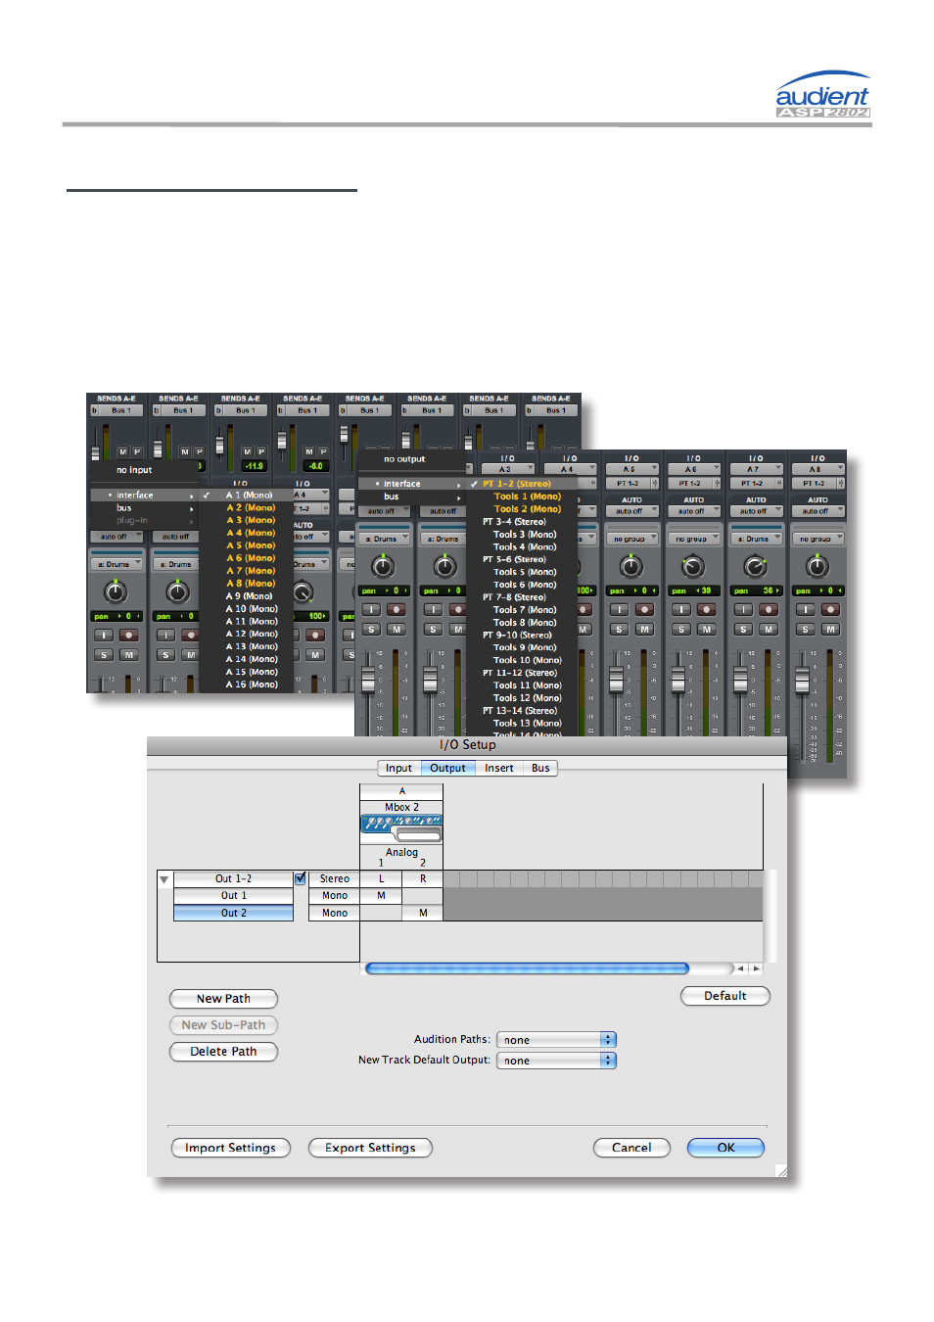Screen dimensions: 934x1322
Task: Click the -6.0 send level display
Action: point(315,466)
